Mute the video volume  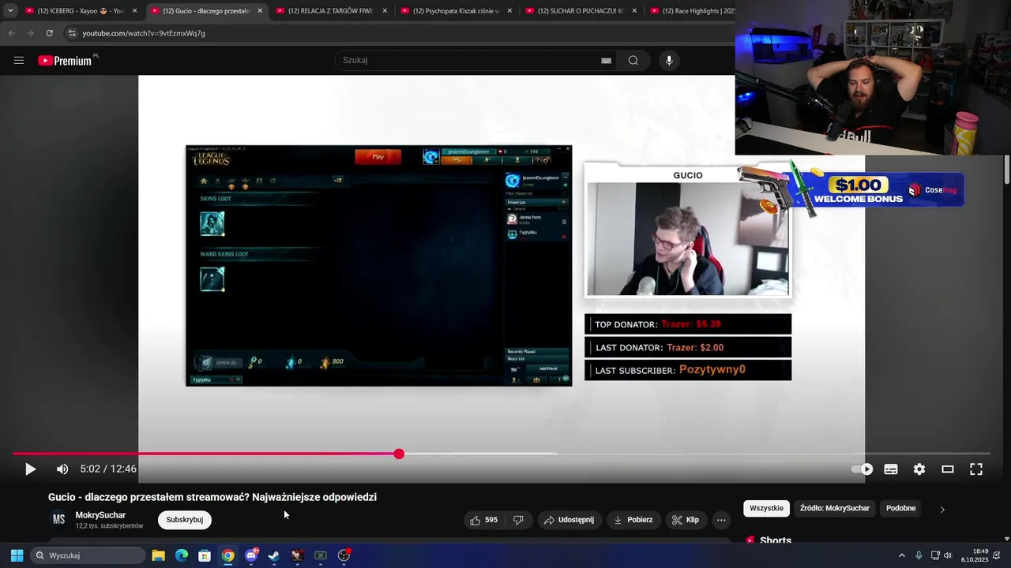click(x=62, y=469)
